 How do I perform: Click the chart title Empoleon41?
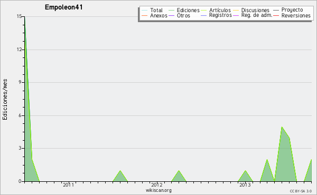(x=64, y=7)
